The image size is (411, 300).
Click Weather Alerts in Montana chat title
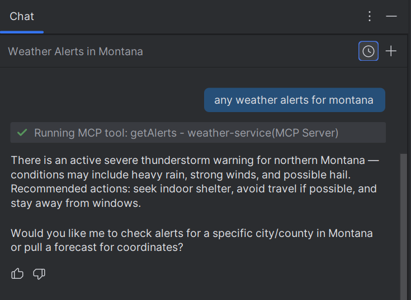coord(75,51)
